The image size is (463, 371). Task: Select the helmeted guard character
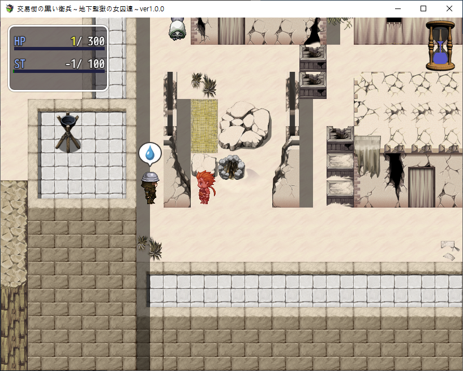[150, 188]
